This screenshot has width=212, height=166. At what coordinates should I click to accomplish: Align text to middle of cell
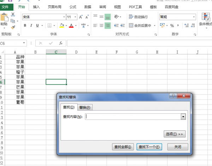(x=101, y=17)
